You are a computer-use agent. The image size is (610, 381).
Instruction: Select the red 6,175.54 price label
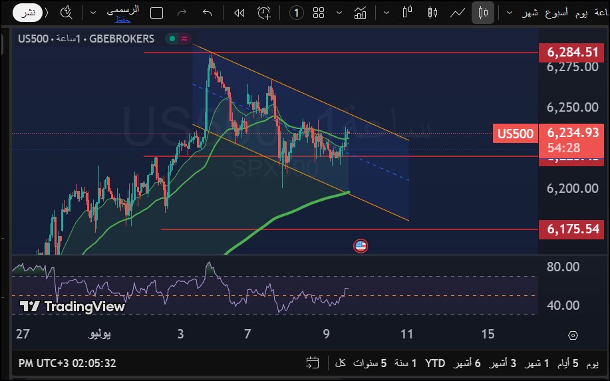[x=571, y=229]
